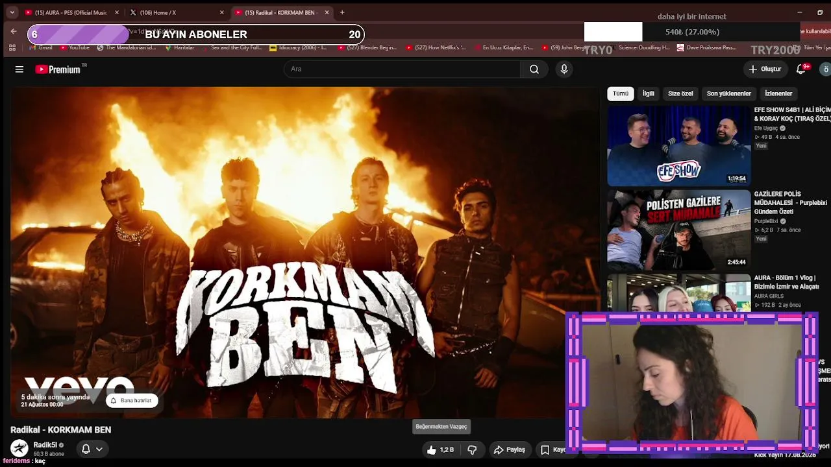Click the KORKMAM BEN premiere video player

pos(305,252)
